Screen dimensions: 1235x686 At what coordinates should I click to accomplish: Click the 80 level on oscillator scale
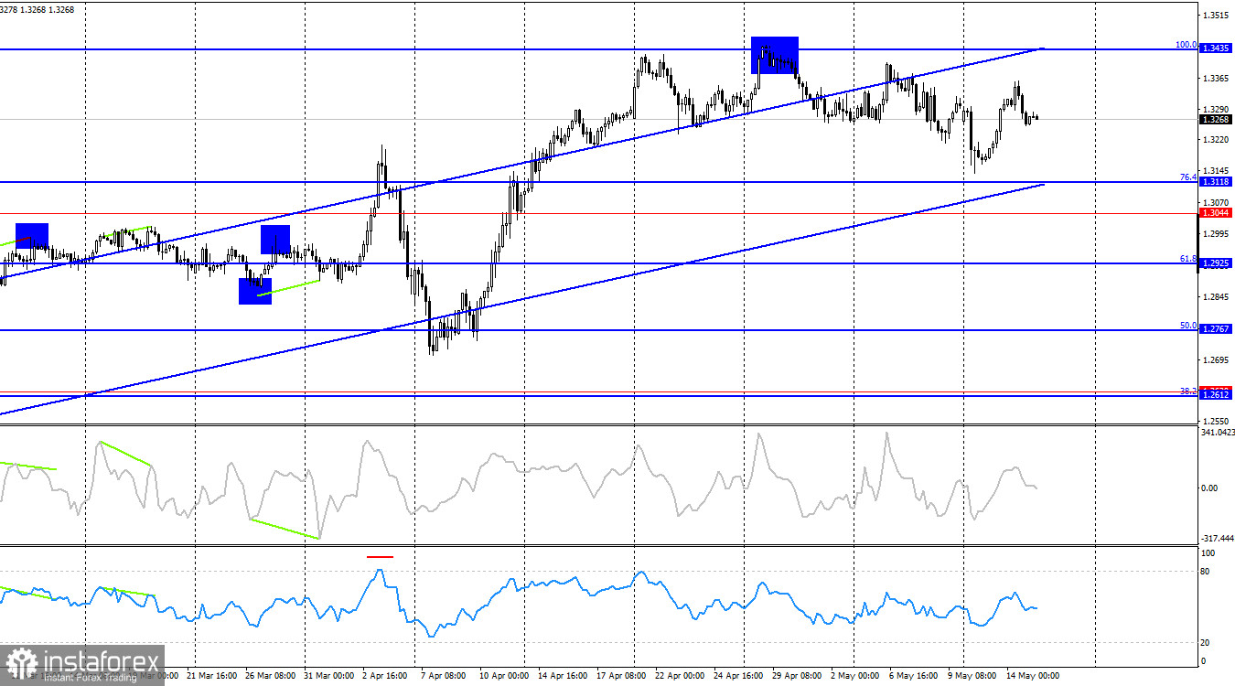coord(1207,572)
